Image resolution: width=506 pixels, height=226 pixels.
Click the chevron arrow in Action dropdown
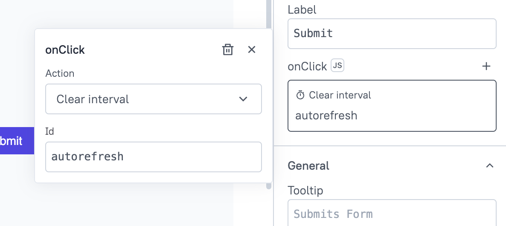[x=243, y=99]
